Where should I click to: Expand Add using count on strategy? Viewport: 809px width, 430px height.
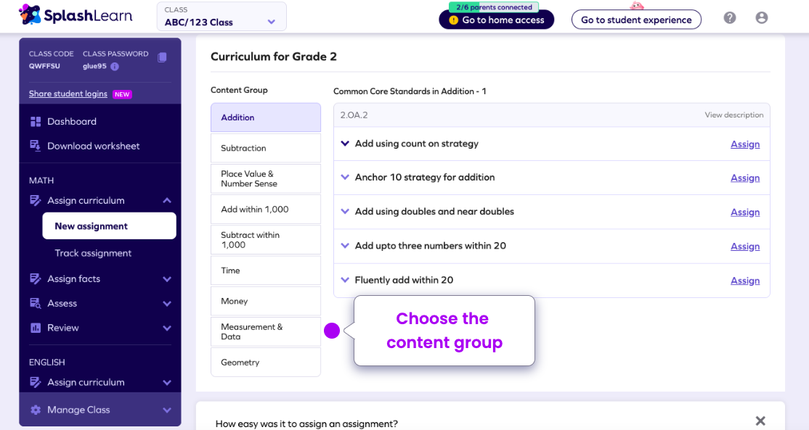pyautogui.click(x=345, y=144)
